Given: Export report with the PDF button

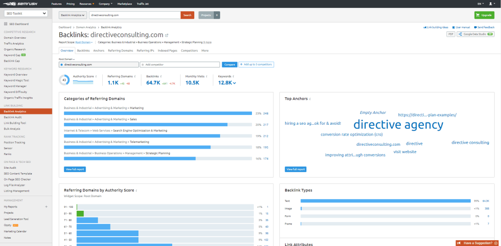Looking at the screenshot, I should [451, 34].
